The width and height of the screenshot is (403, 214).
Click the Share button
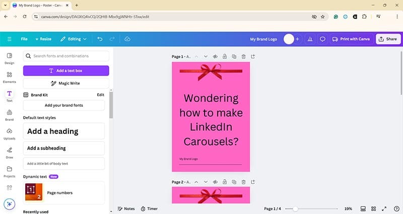pyautogui.click(x=388, y=39)
